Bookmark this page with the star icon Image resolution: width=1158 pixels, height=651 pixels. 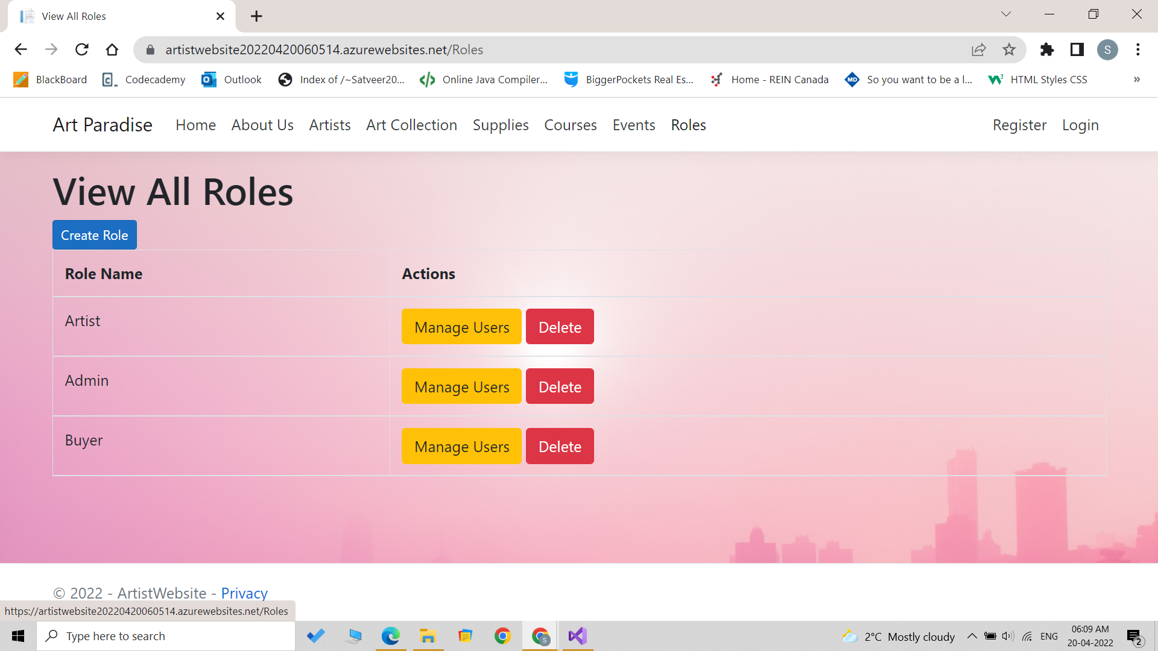click(x=1009, y=49)
